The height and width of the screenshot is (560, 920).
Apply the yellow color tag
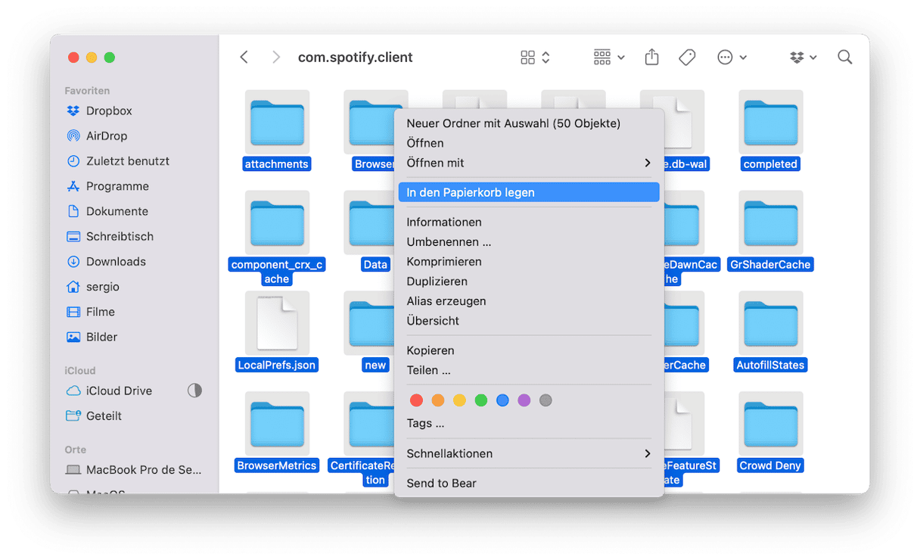coord(459,400)
